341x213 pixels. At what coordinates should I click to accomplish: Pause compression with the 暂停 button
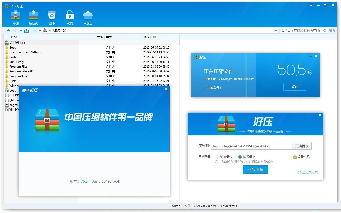pos(294,87)
